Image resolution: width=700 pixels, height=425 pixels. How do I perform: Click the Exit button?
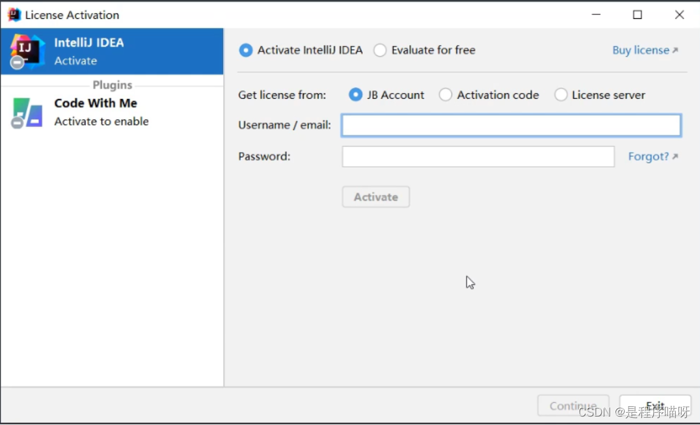655,405
